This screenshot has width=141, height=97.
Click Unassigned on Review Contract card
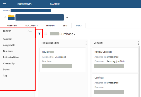(113, 57)
